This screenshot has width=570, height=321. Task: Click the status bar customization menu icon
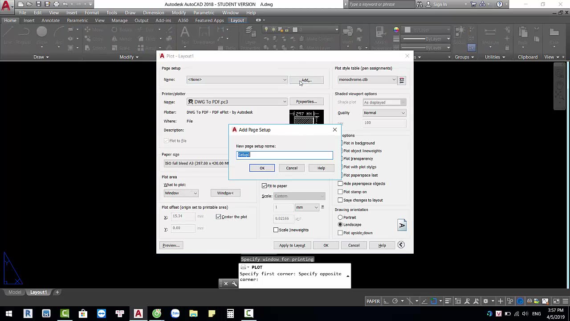[565, 301]
